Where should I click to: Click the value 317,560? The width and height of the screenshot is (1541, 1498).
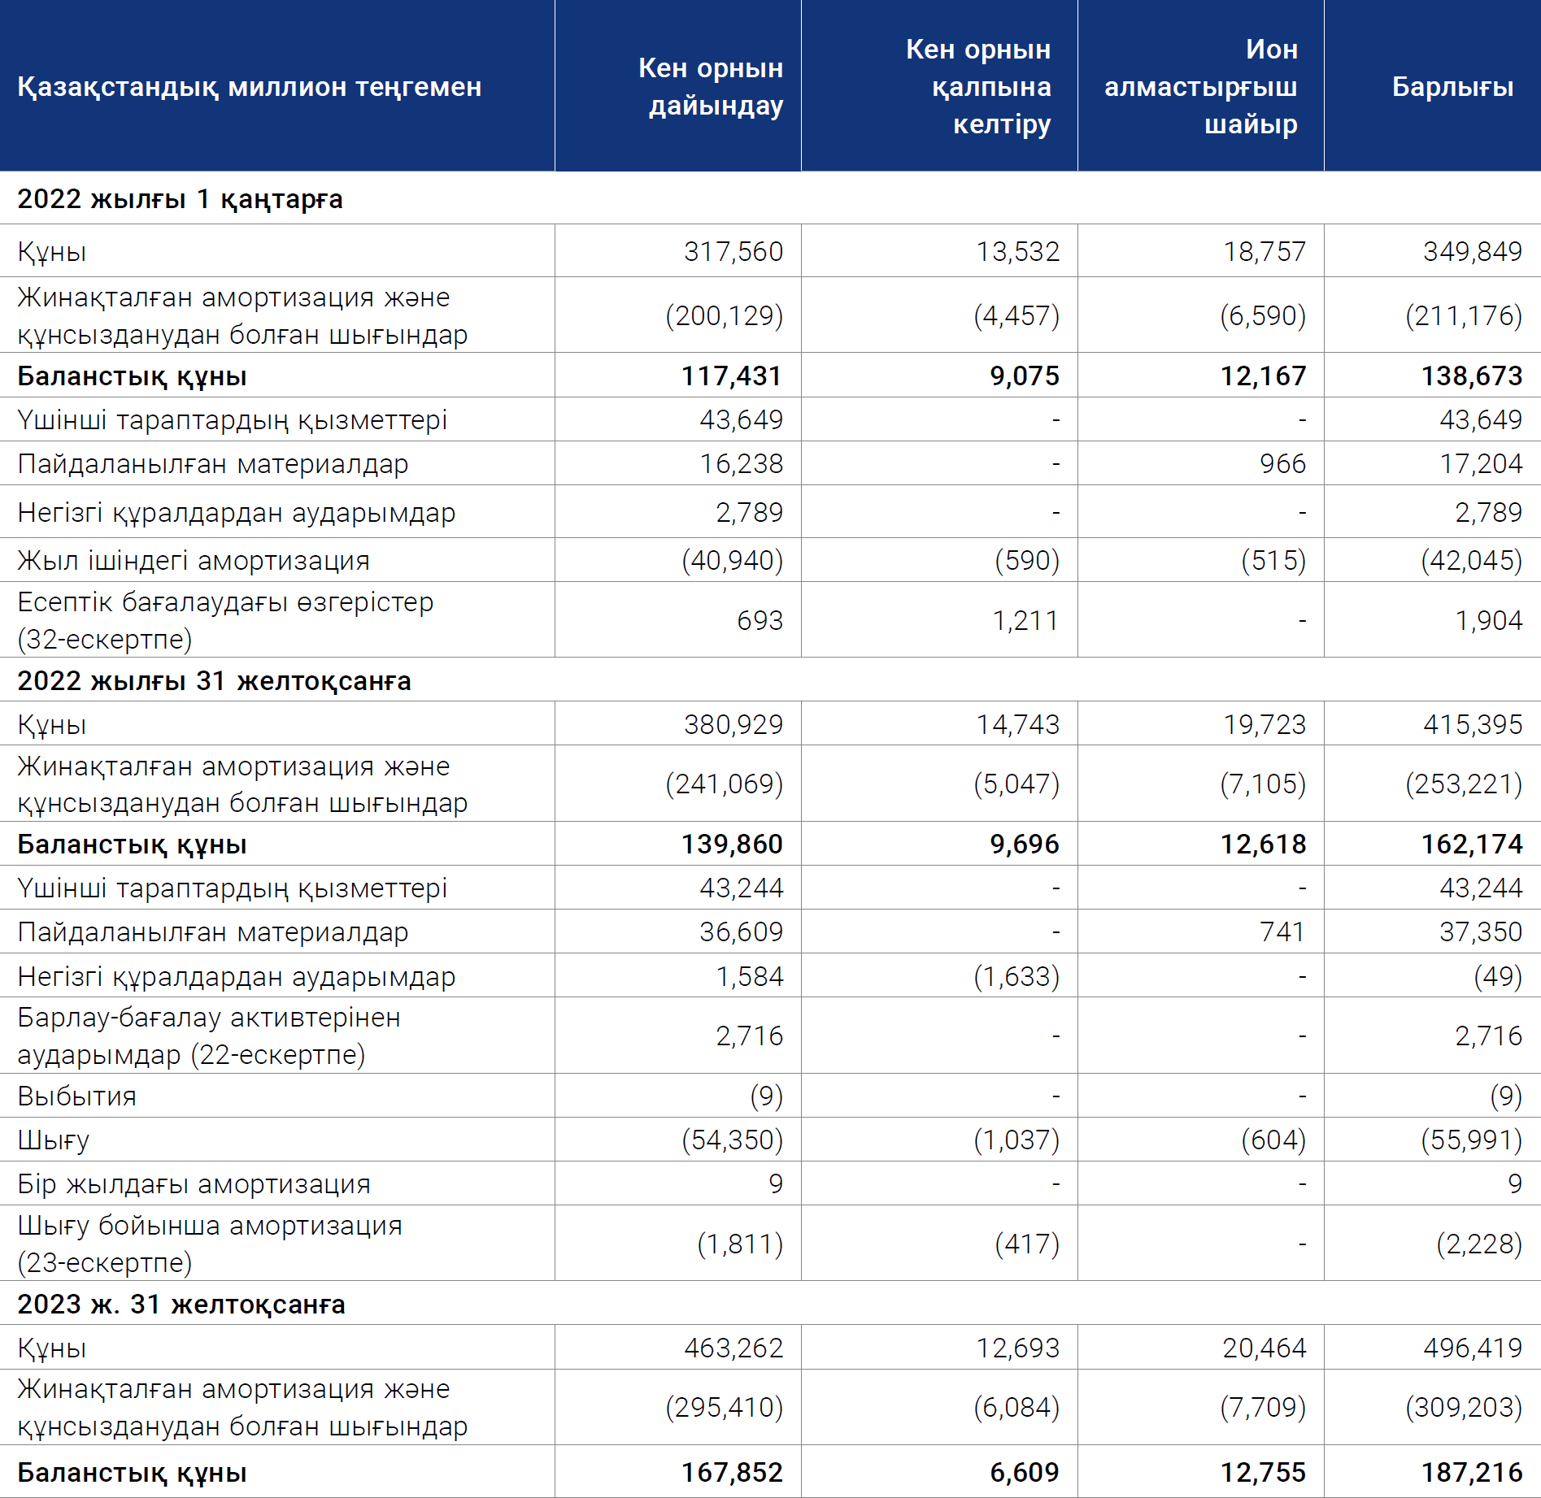point(733,251)
